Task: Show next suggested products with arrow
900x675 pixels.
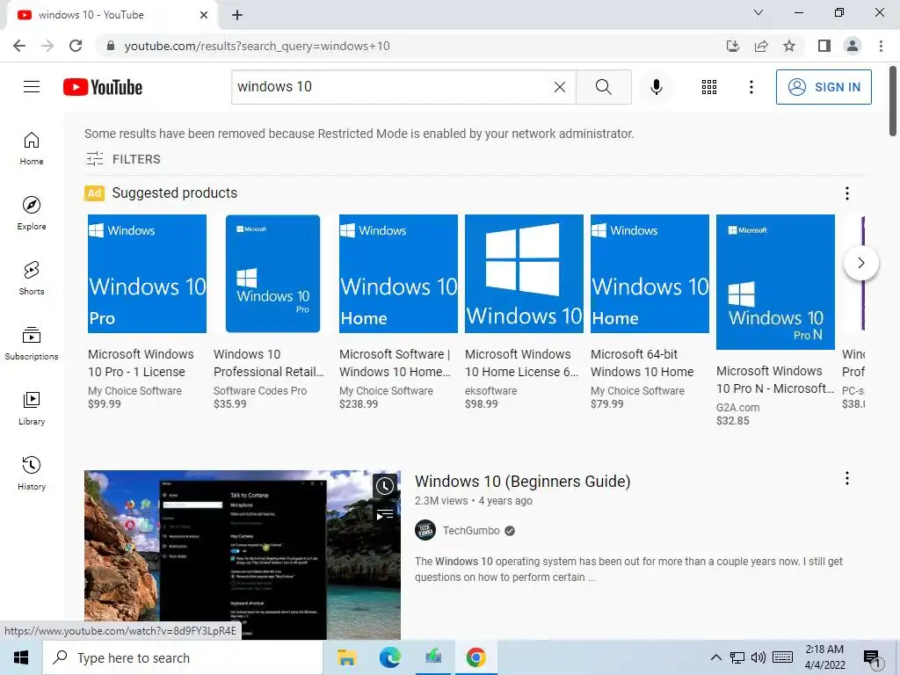Action: point(860,263)
